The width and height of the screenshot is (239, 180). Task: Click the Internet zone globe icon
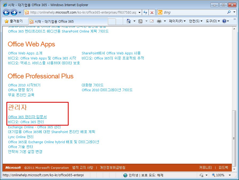(x=125, y=175)
